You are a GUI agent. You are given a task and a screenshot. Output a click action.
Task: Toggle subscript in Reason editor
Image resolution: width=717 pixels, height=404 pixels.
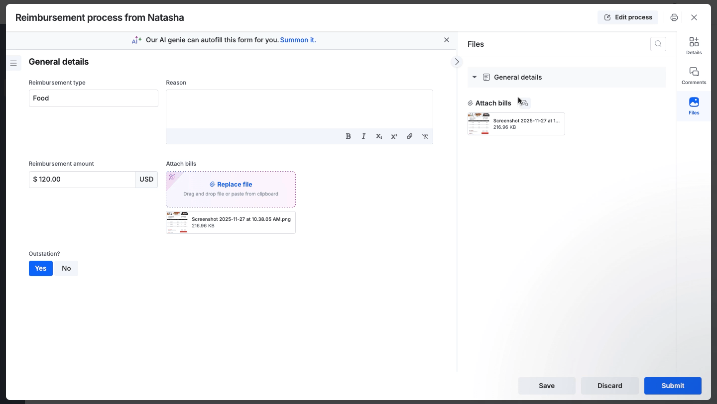(x=379, y=136)
